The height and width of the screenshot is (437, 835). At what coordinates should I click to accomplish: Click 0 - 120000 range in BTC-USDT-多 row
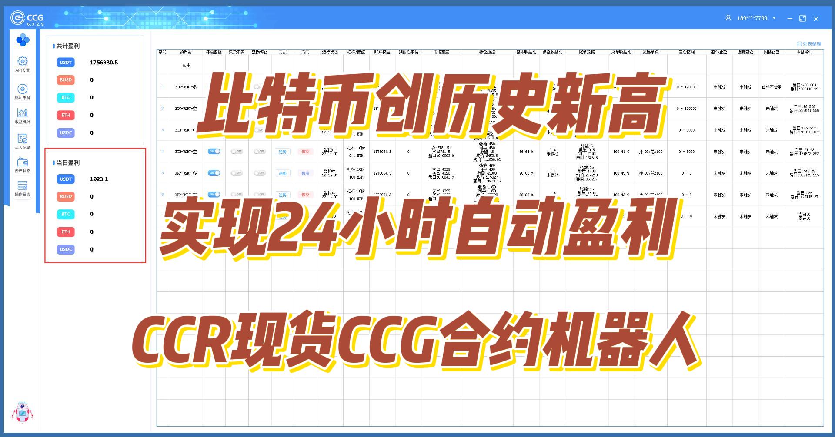click(x=687, y=87)
